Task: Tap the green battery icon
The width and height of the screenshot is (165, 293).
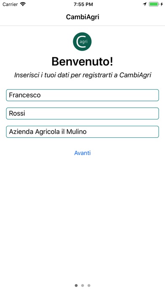Action: [154, 4]
